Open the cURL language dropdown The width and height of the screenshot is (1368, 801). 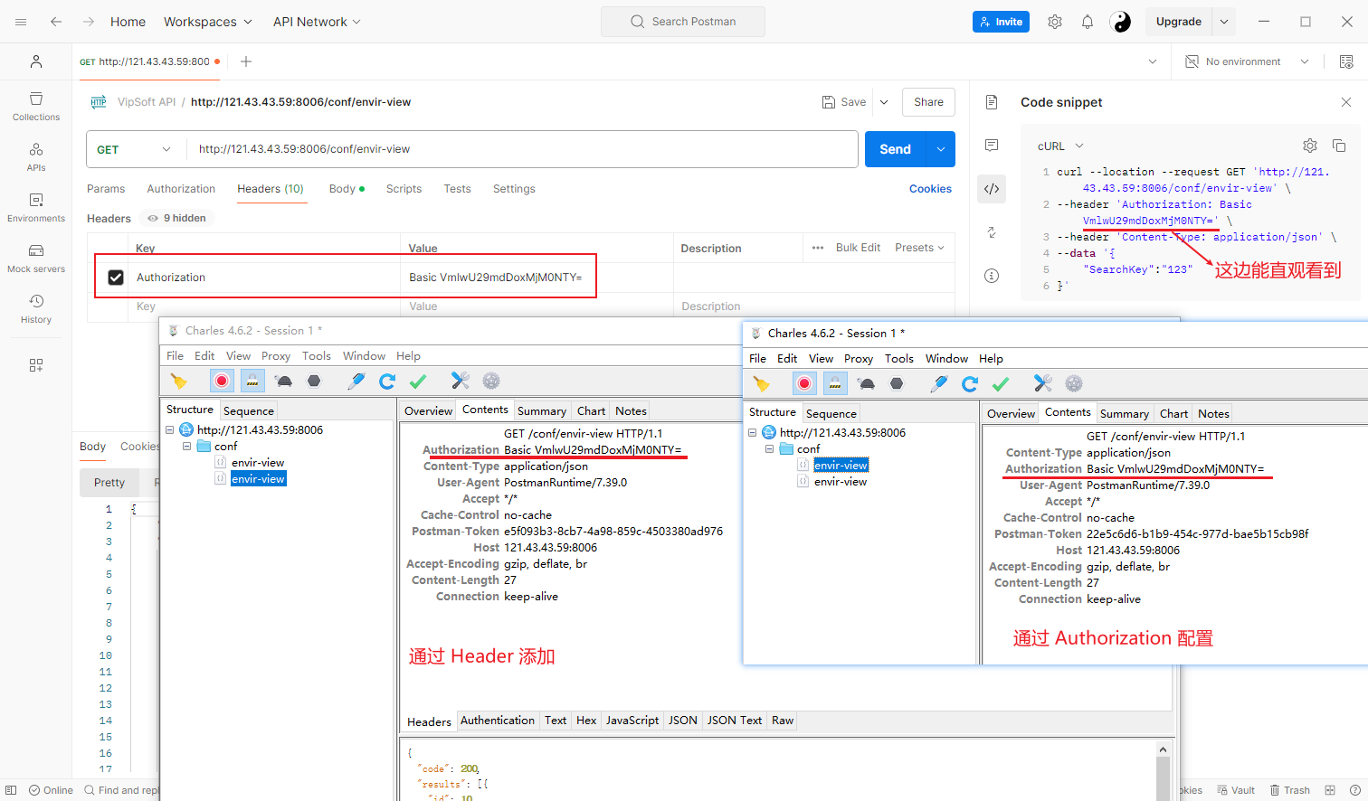point(1060,146)
